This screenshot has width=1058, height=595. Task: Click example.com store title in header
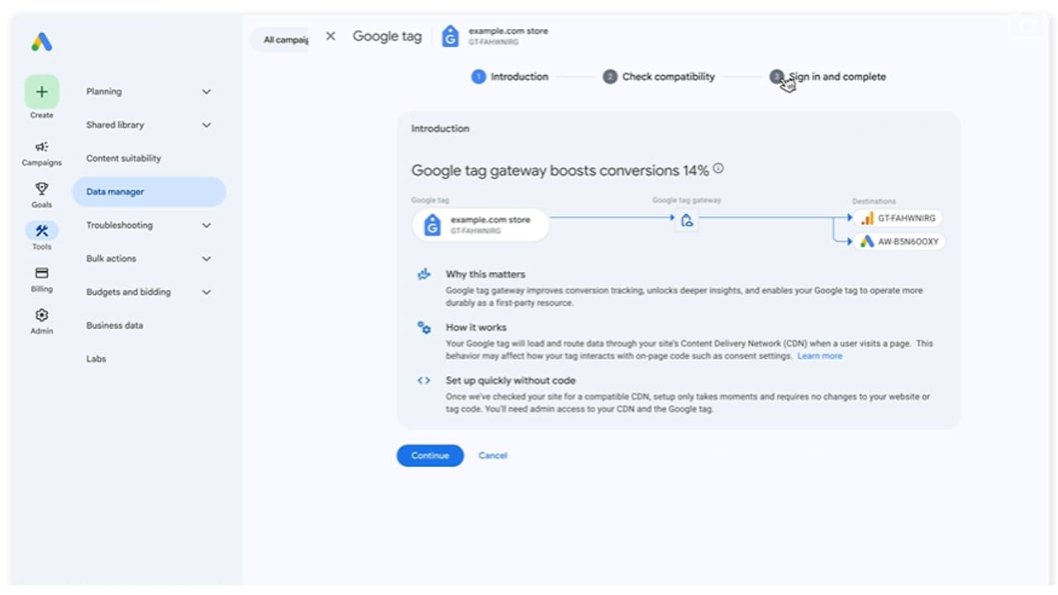click(x=508, y=31)
